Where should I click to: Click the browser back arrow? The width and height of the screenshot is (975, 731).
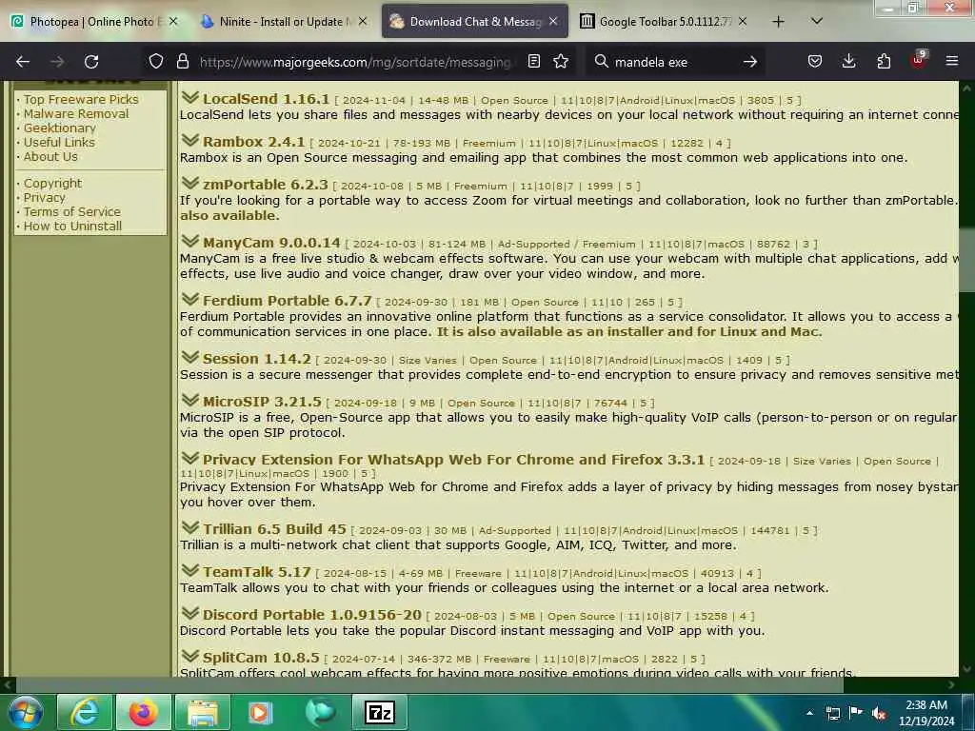pyautogui.click(x=23, y=62)
